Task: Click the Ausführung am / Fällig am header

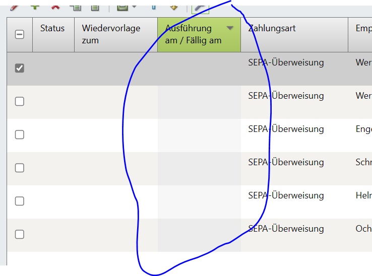Action: [x=199, y=35]
